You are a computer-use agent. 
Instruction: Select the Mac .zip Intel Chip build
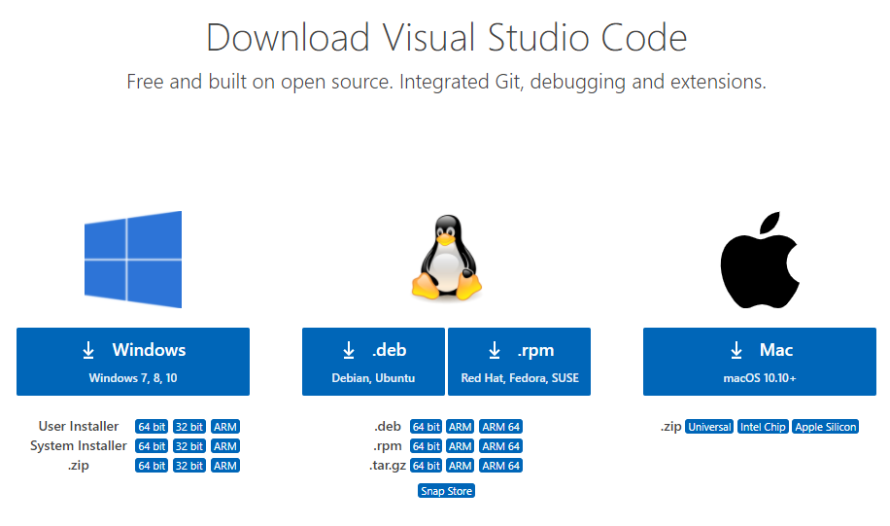(763, 427)
